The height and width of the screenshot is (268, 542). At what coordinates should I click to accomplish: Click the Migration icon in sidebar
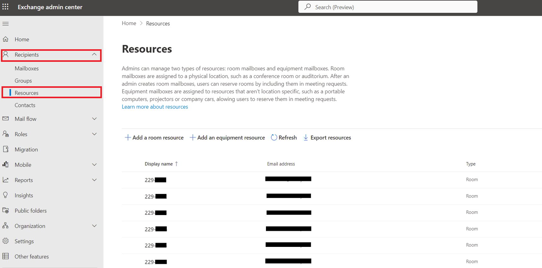click(x=6, y=149)
